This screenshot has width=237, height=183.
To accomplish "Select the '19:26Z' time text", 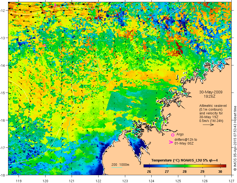I will [209, 96].
